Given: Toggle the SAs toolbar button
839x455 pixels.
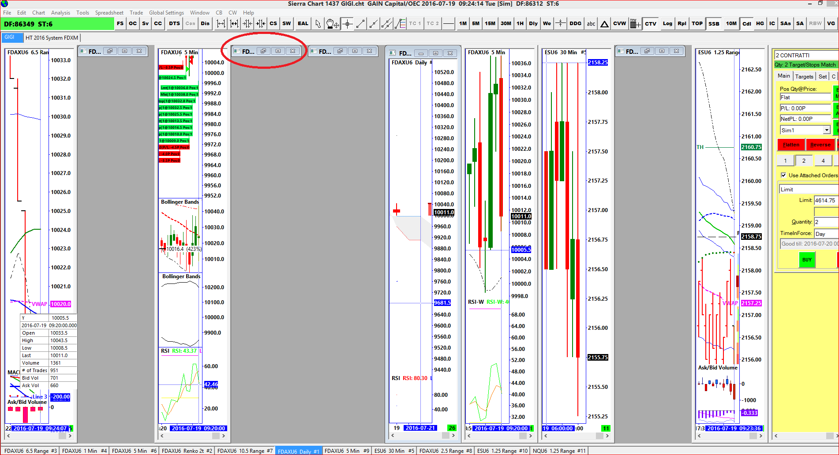Looking at the screenshot, I should click(786, 24).
